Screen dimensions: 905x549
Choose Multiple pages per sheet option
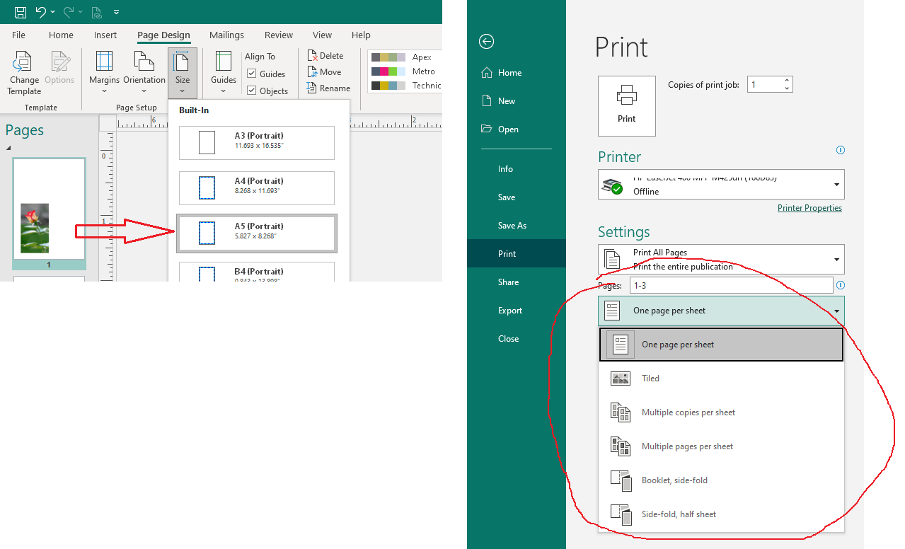[x=721, y=446]
